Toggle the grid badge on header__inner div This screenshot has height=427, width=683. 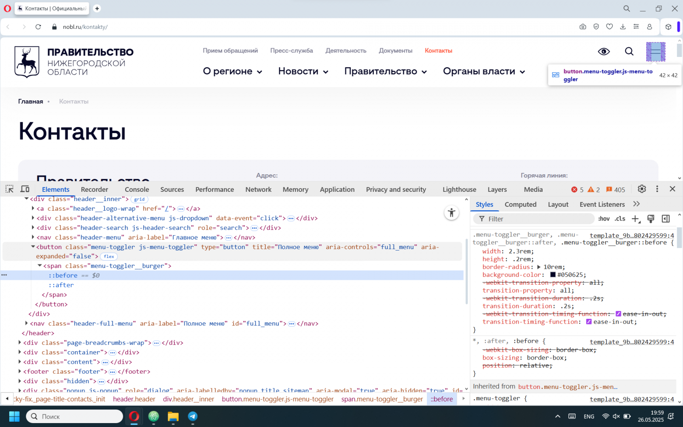click(139, 199)
